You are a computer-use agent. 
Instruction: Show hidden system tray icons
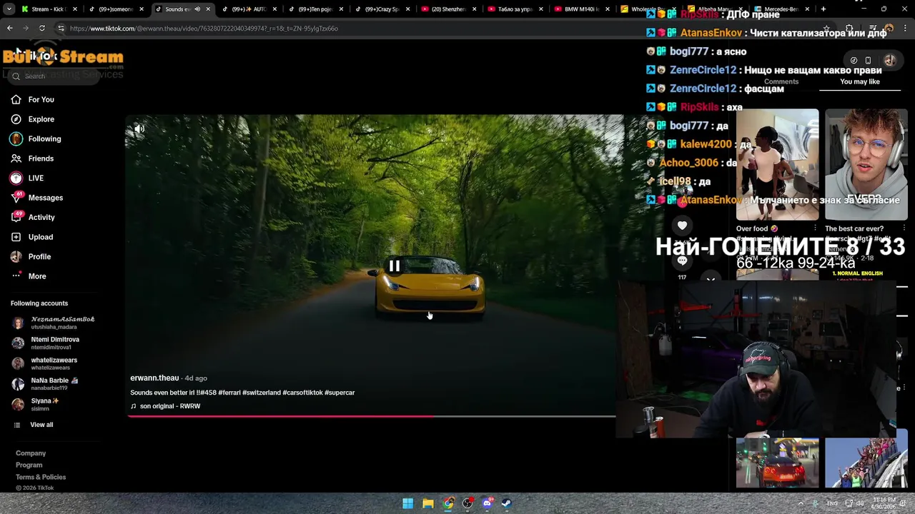coord(801,503)
